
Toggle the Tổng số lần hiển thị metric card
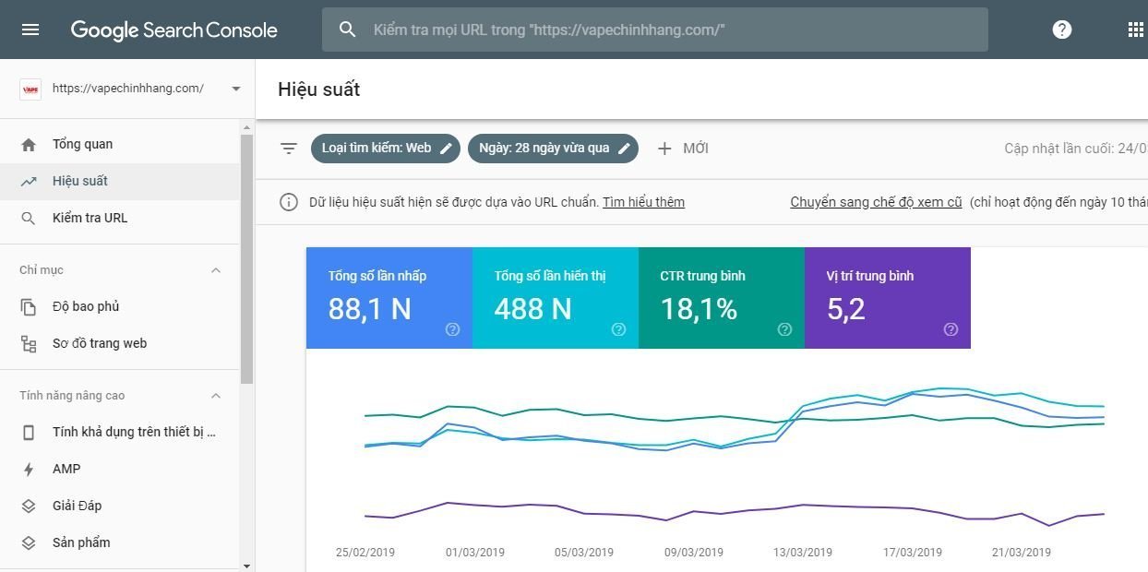tap(556, 298)
